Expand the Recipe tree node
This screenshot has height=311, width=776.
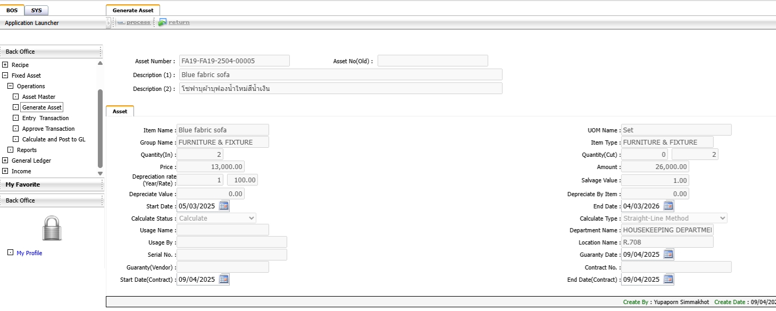pos(5,65)
